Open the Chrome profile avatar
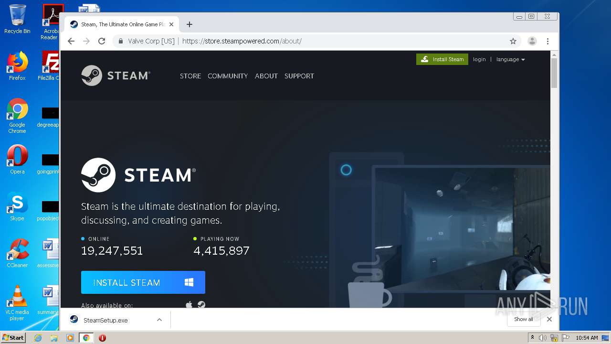 (x=532, y=41)
